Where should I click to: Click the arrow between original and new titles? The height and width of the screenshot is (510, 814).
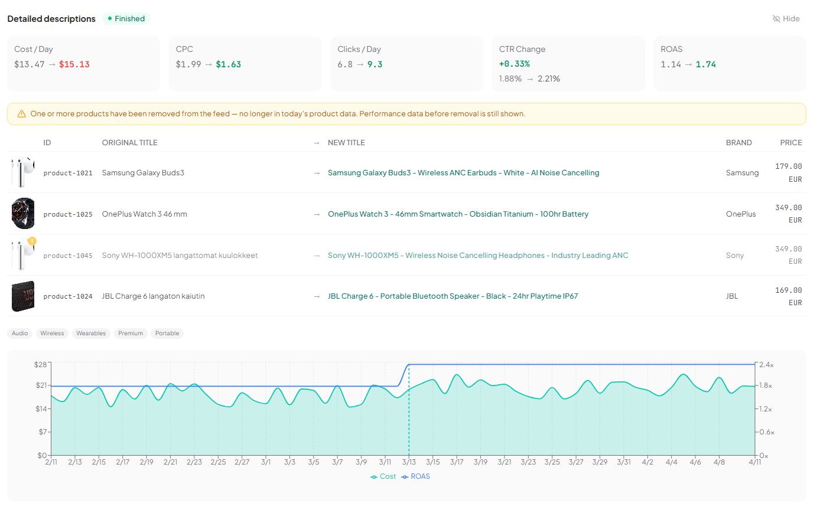[316, 172]
